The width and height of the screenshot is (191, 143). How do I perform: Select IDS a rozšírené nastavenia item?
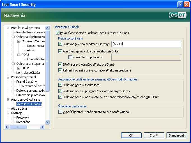click(31, 86)
